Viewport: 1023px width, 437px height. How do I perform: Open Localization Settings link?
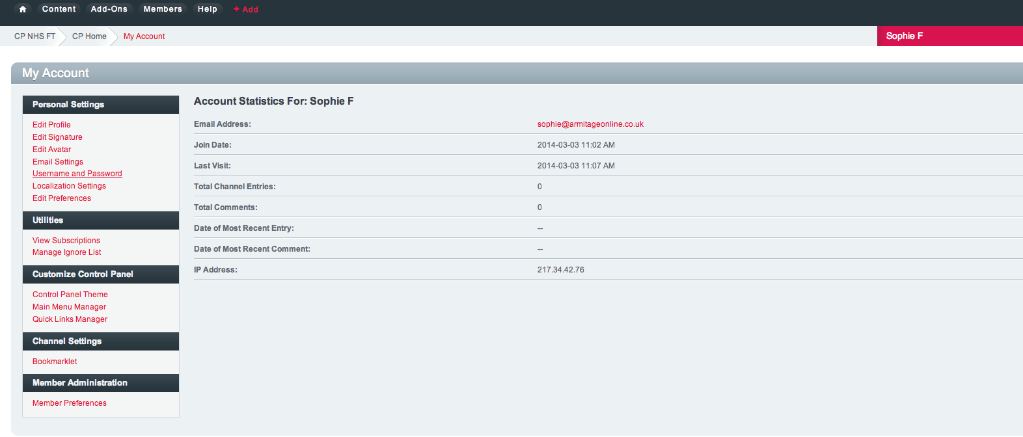69,186
